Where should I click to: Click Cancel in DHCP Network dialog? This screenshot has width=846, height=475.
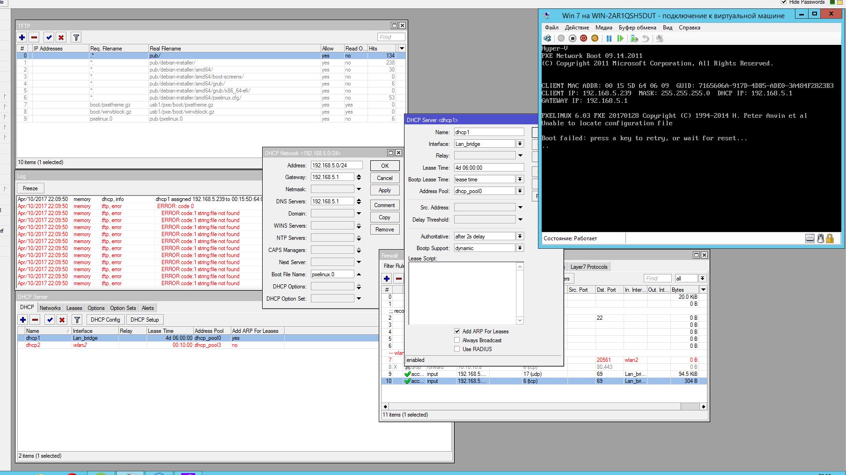385,178
